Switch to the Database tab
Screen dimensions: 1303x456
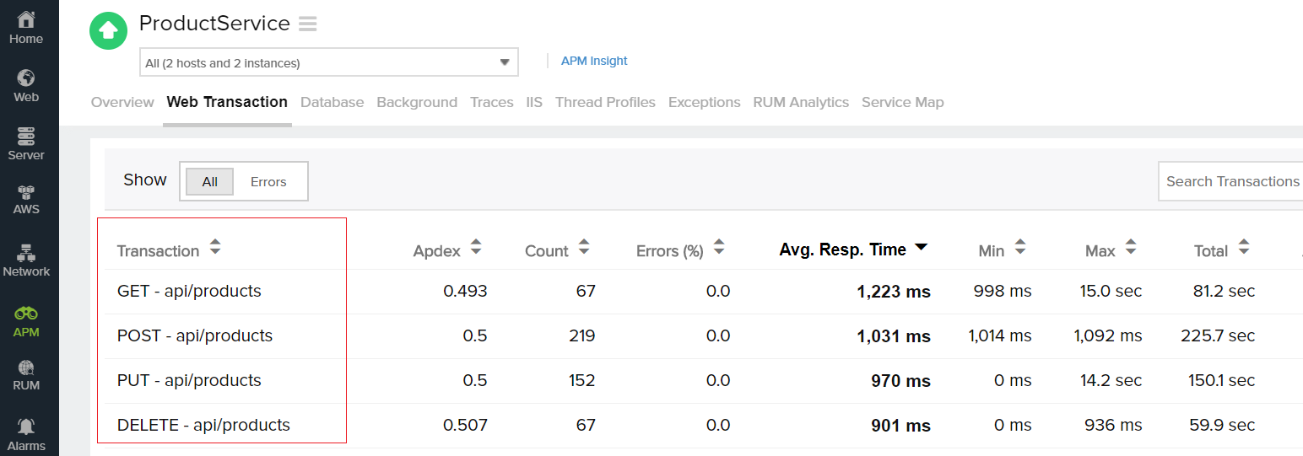pos(332,102)
